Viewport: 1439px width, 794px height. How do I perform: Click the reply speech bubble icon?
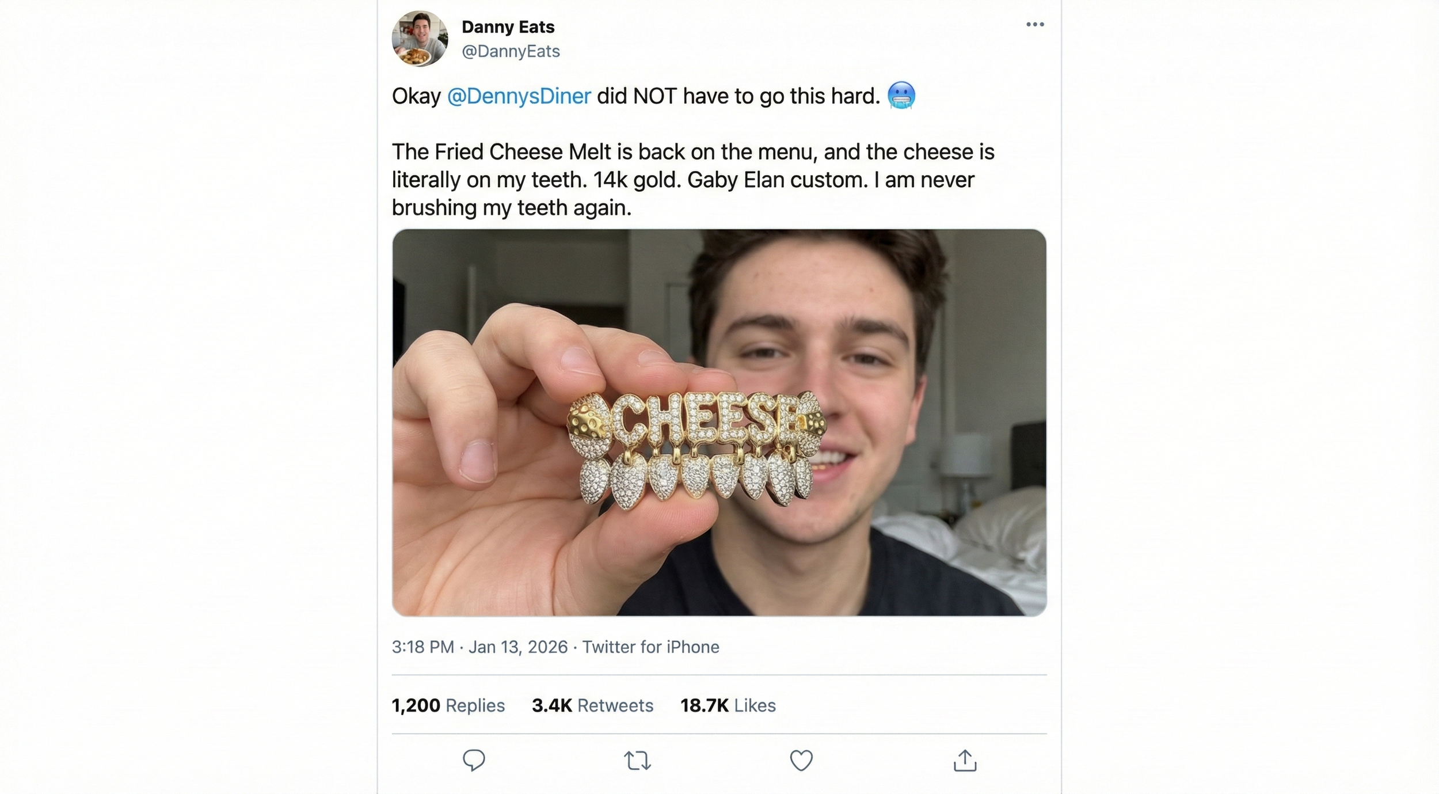coord(474,761)
